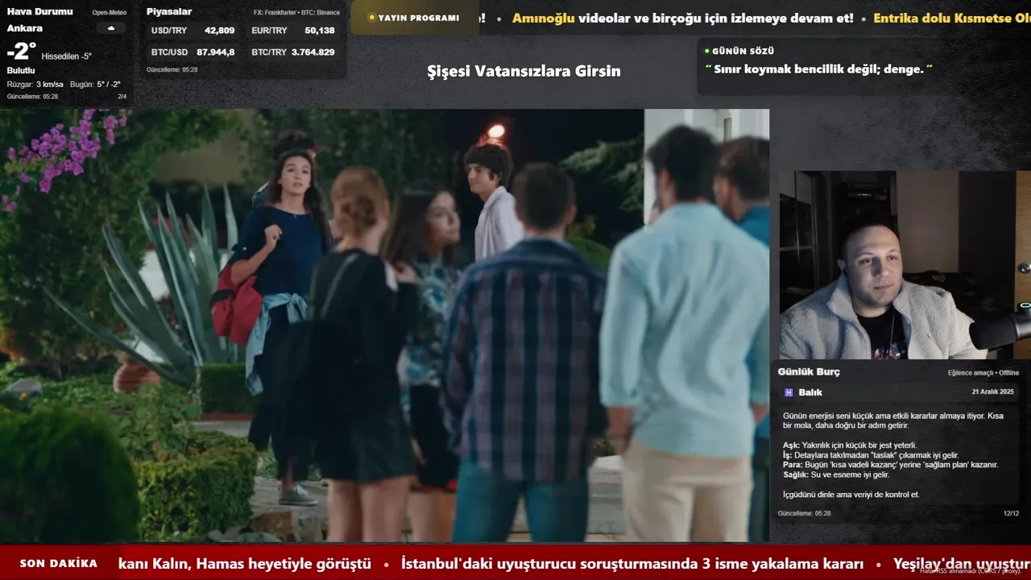1031x580 pixels.
Task: Click Güncelleme 05:28 under the Piyasalar rates
Action: pyautogui.click(x=172, y=70)
